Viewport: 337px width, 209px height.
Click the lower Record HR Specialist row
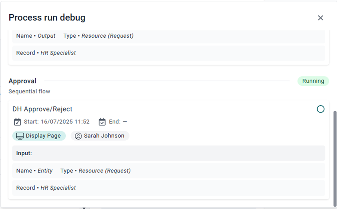coord(46,188)
